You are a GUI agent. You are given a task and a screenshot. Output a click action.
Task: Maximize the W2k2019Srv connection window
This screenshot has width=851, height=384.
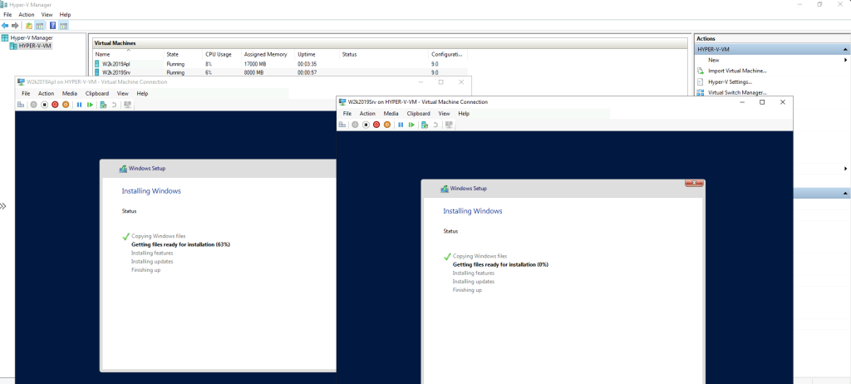[x=762, y=102]
